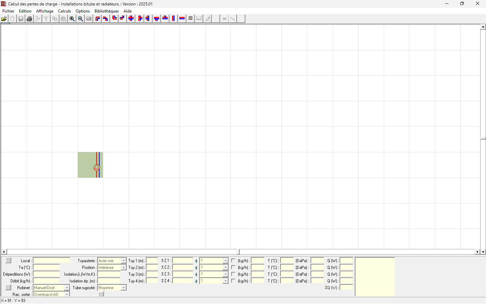The width and height of the screenshot is (486, 304).
Task: Open the Calculs menu
Action: click(64, 11)
